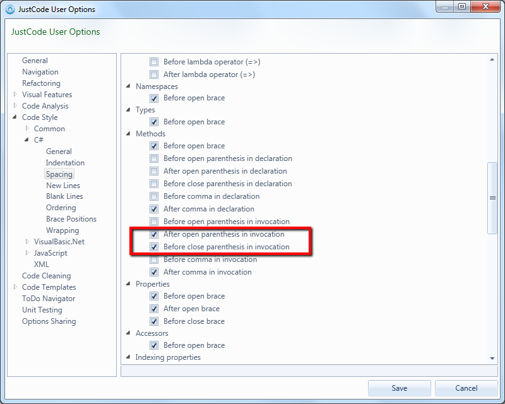Expand Code Analysis tree node
The height and width of the screenshot is (404, 505).
click(15, 105)
